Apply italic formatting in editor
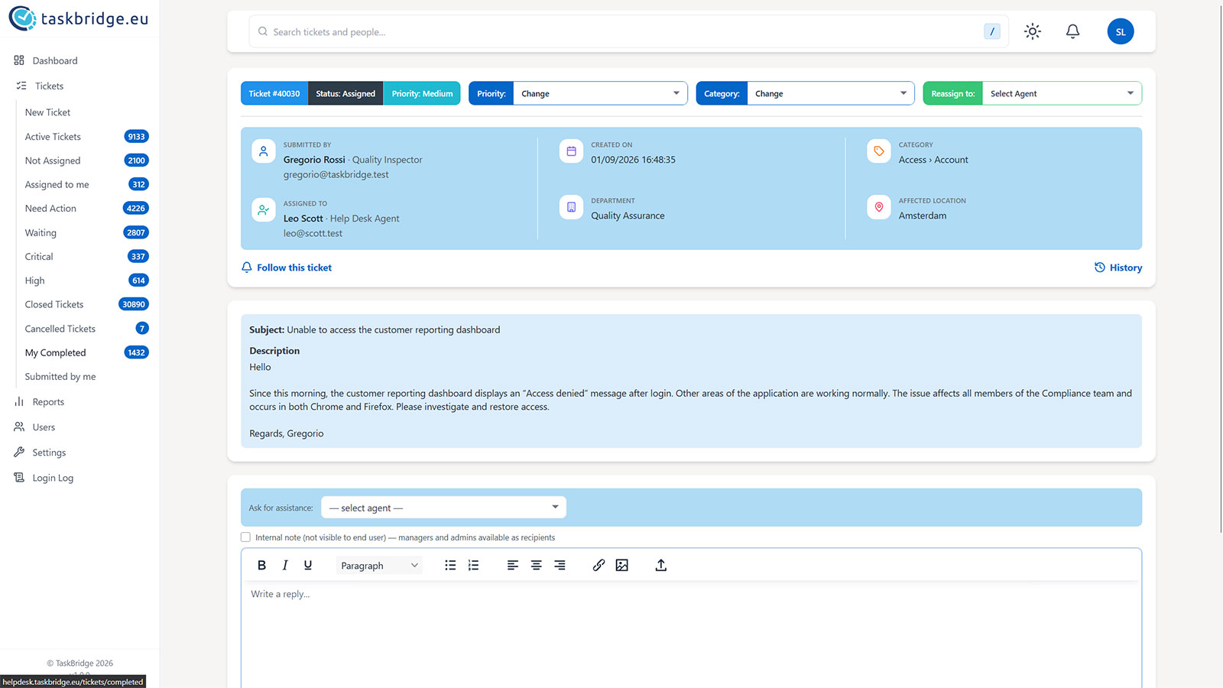 285,565
